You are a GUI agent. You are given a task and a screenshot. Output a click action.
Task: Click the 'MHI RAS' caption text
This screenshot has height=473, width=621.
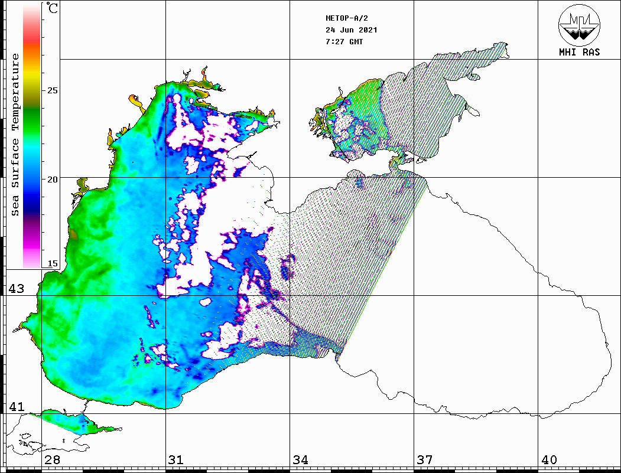(x=580, y=52)
